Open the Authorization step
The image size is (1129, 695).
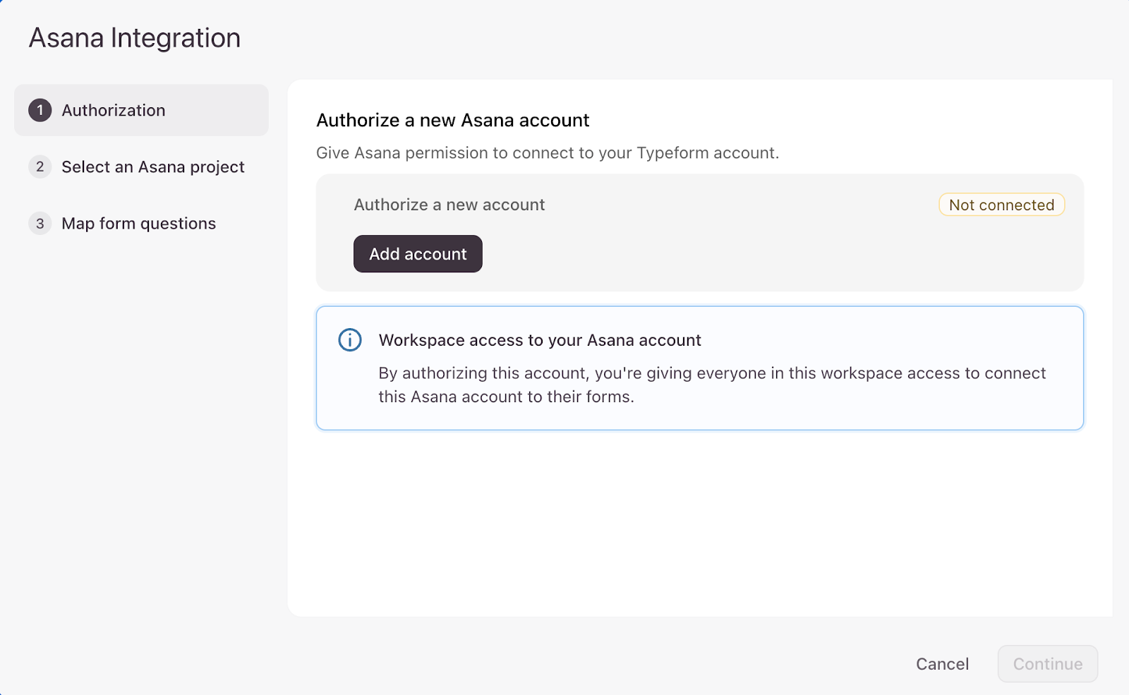point(114,110)
